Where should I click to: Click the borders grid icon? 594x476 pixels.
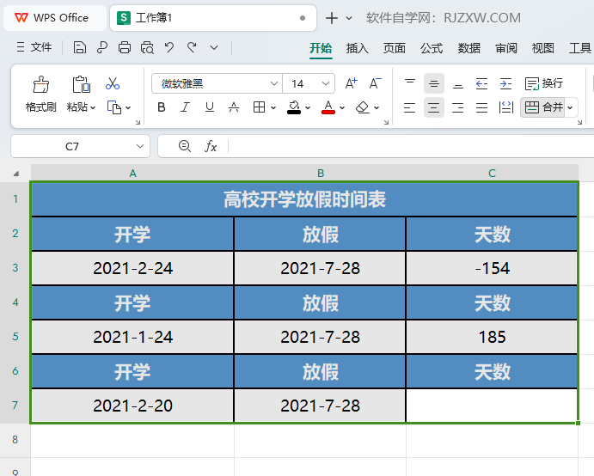click(x=259, y=107)
